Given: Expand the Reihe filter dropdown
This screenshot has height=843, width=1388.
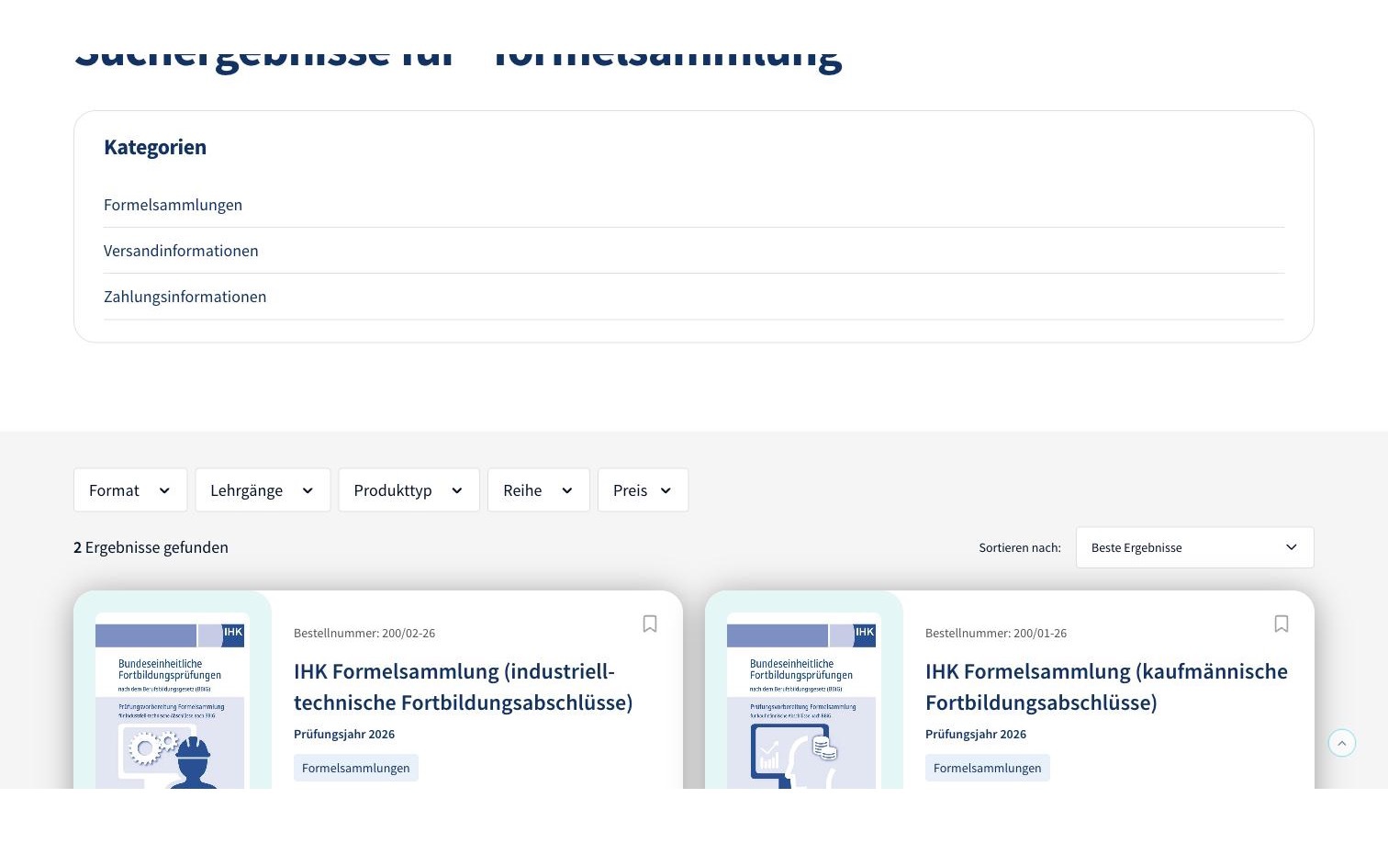Looking at the screenshot, I should 539,490.
